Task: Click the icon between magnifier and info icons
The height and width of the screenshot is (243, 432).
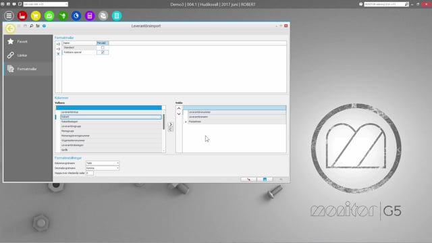Action: [x=38, y=26]
